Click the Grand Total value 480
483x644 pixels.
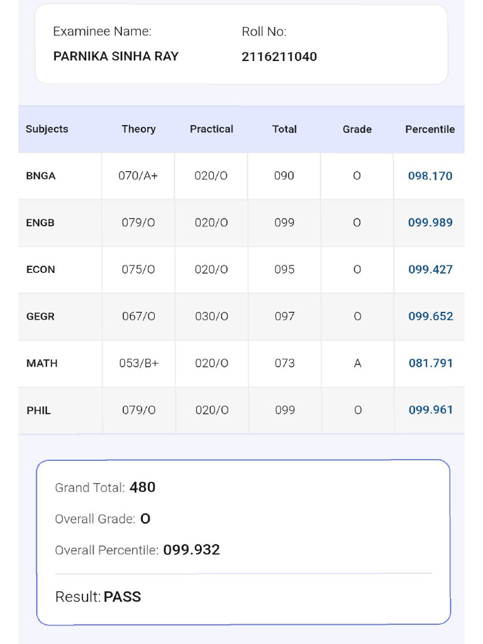point(142,487)
